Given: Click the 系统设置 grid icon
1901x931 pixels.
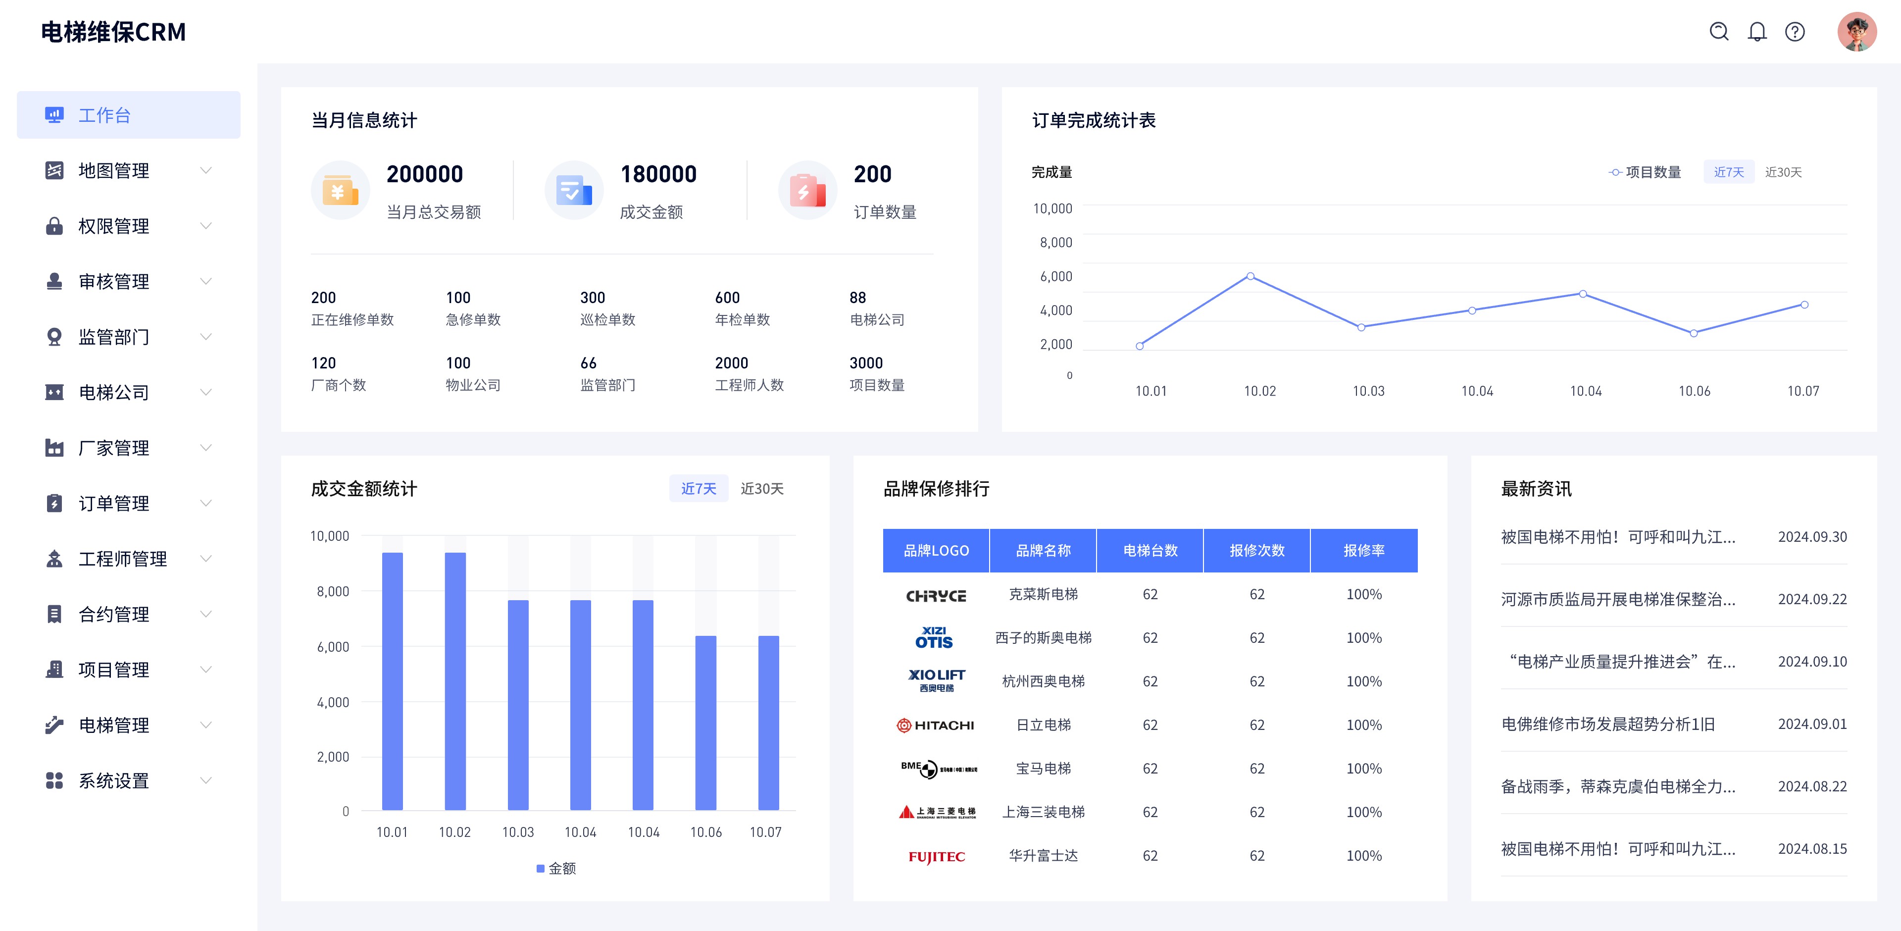Looking at the screenshot, I should [54, 780].
